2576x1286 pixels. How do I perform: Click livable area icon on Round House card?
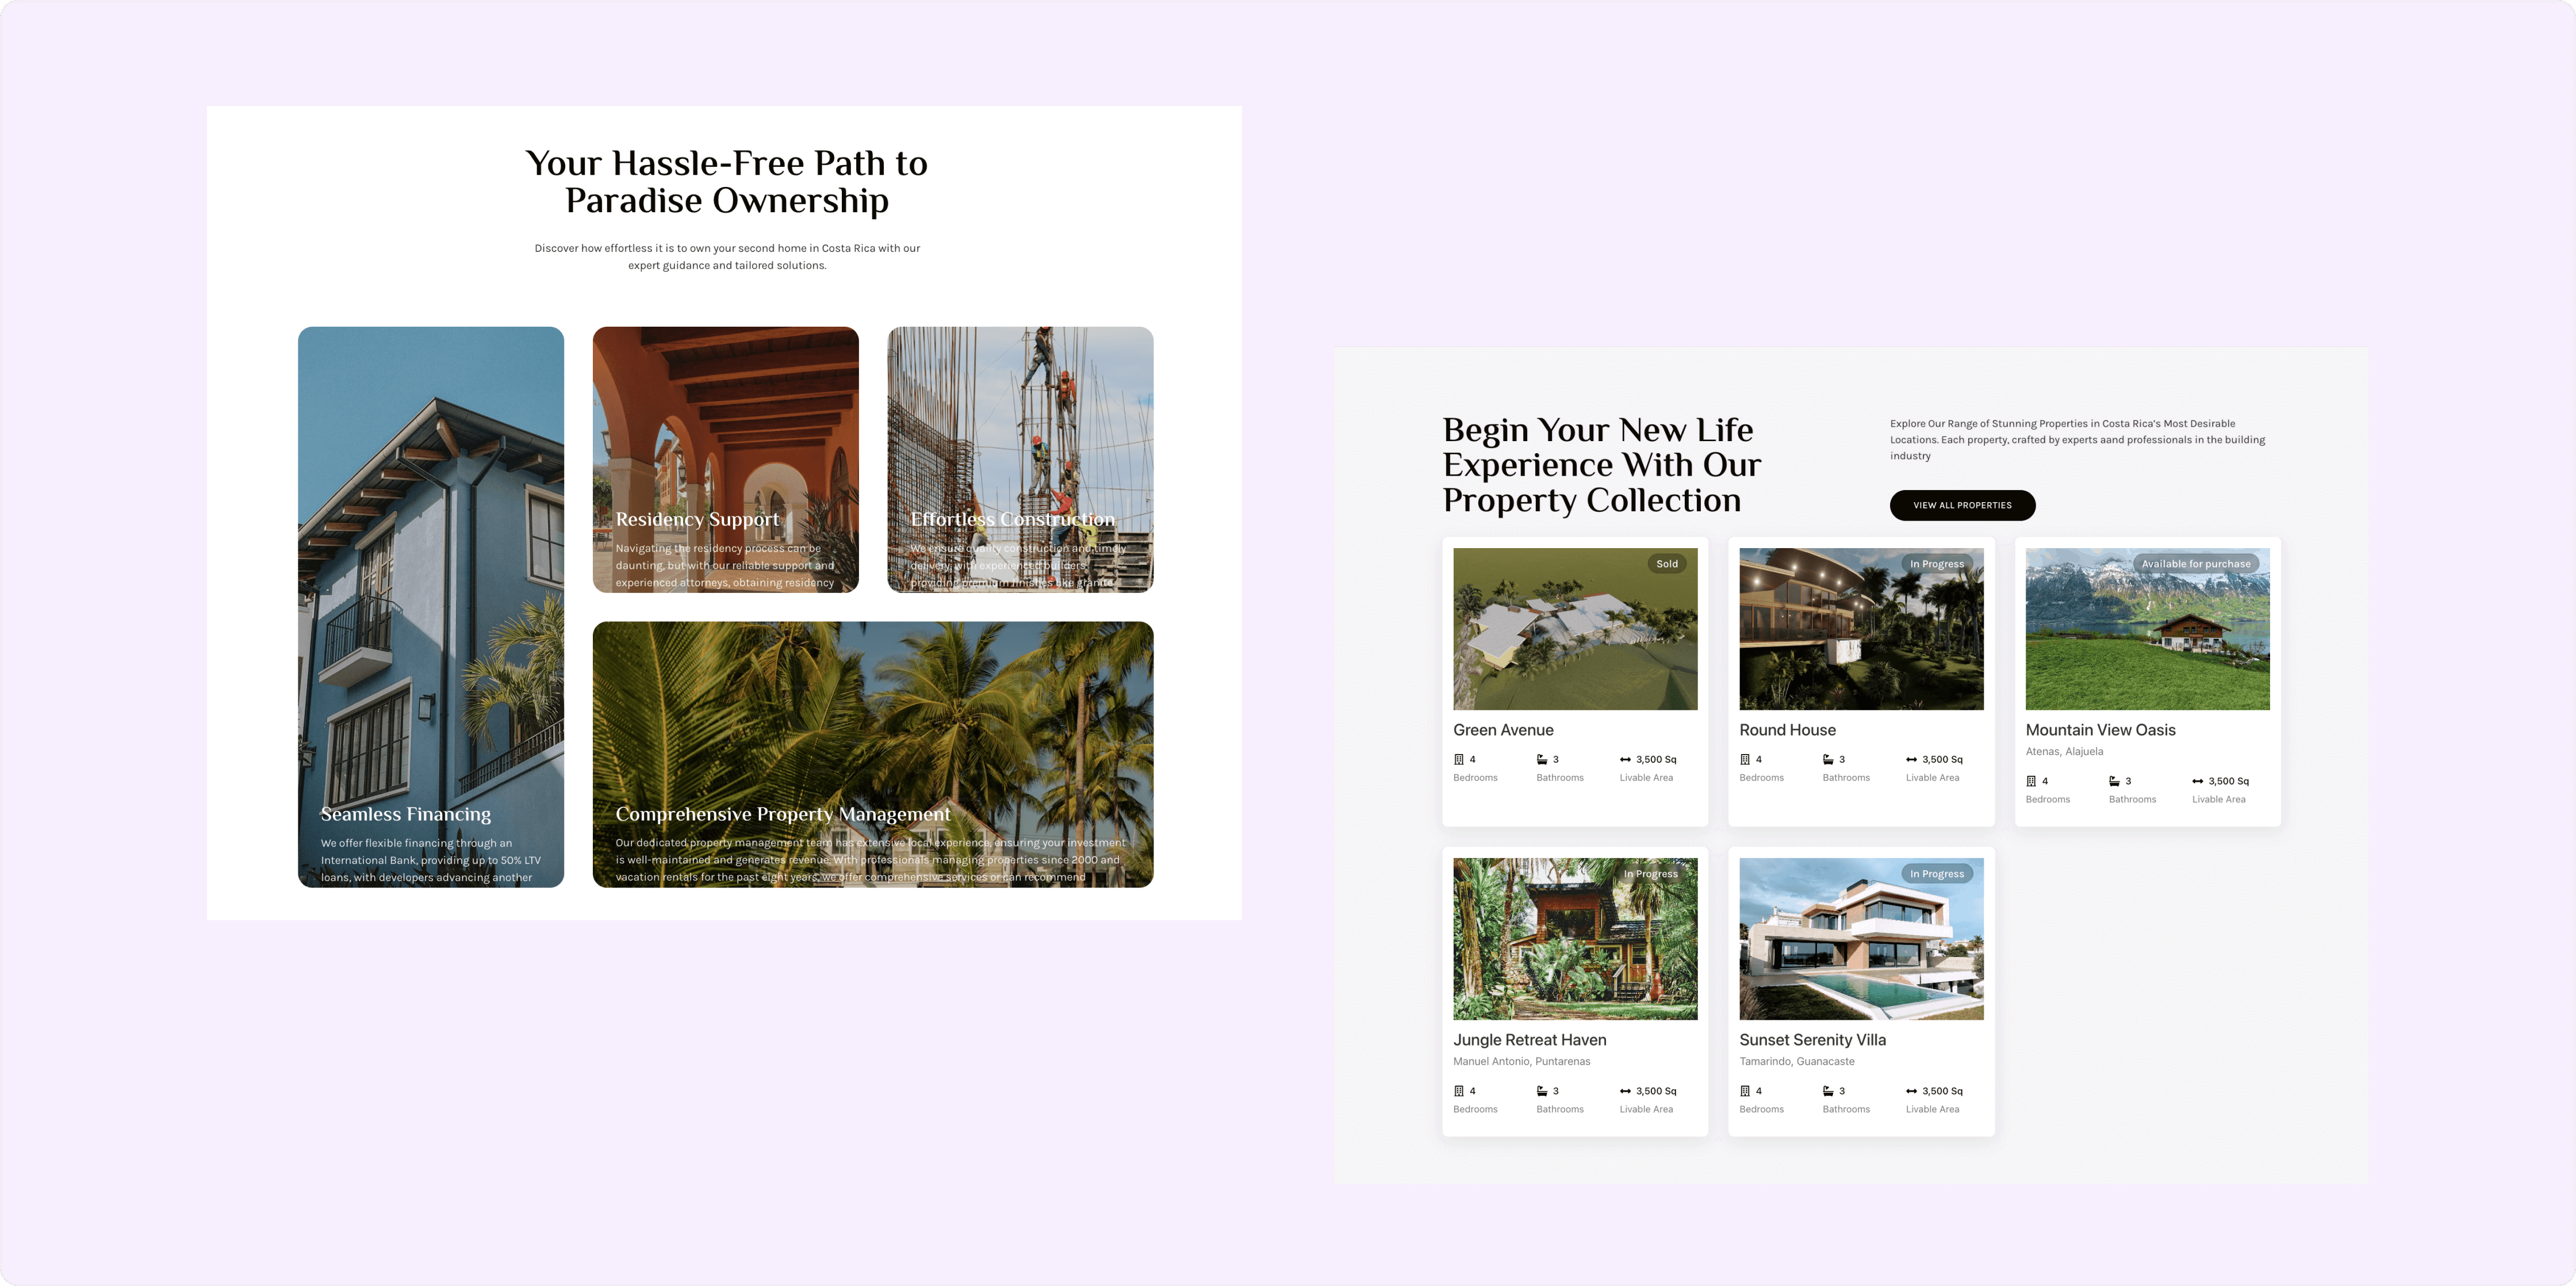coord(1911,759)
